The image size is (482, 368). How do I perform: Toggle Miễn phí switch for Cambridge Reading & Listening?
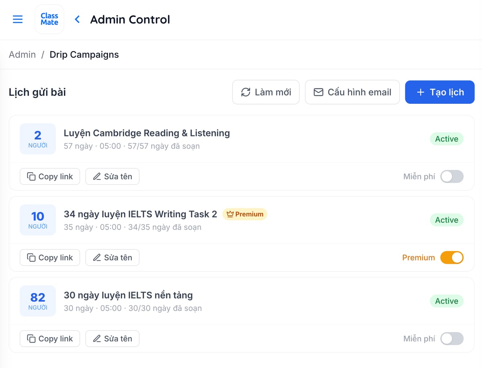[452, 177]
